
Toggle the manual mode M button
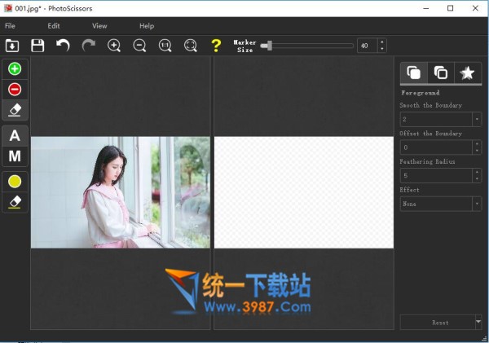[x=15, y=156]
